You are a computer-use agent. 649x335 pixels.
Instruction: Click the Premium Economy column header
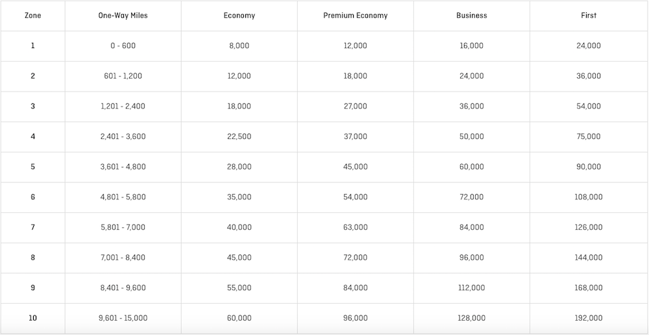point(355,16)
